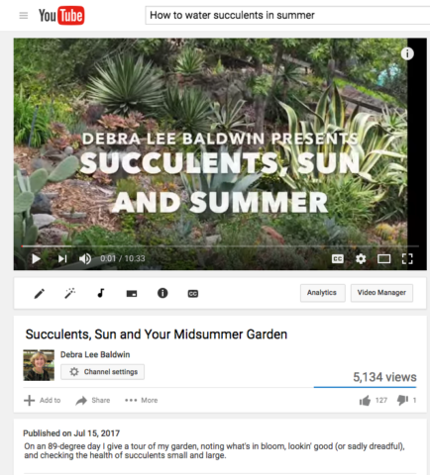430x475 pixels.
Task: Play the video
Action: click(36, 258)
